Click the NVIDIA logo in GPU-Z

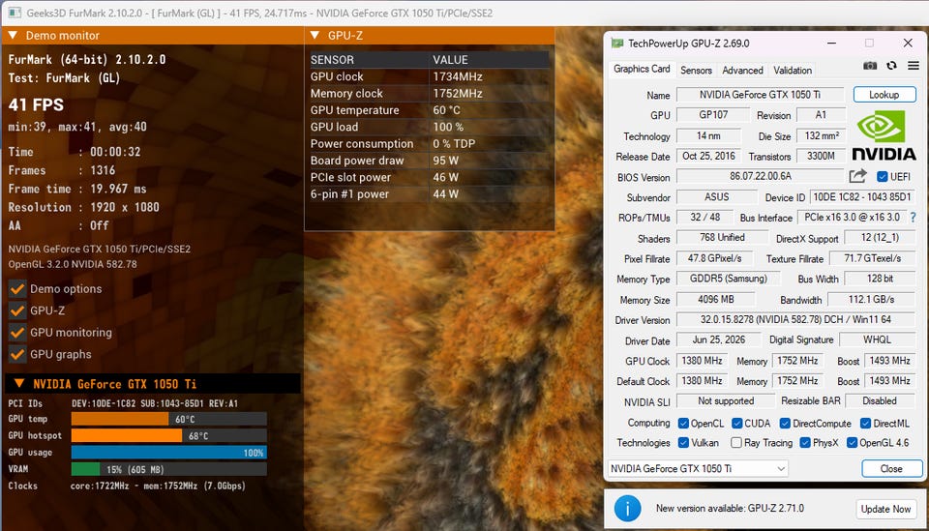coord(884,136)
